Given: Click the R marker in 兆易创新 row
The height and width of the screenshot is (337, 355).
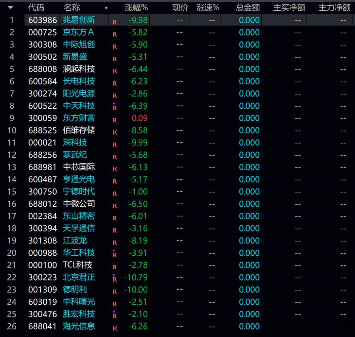Looking at the screenshot, I should coord(115,22).
